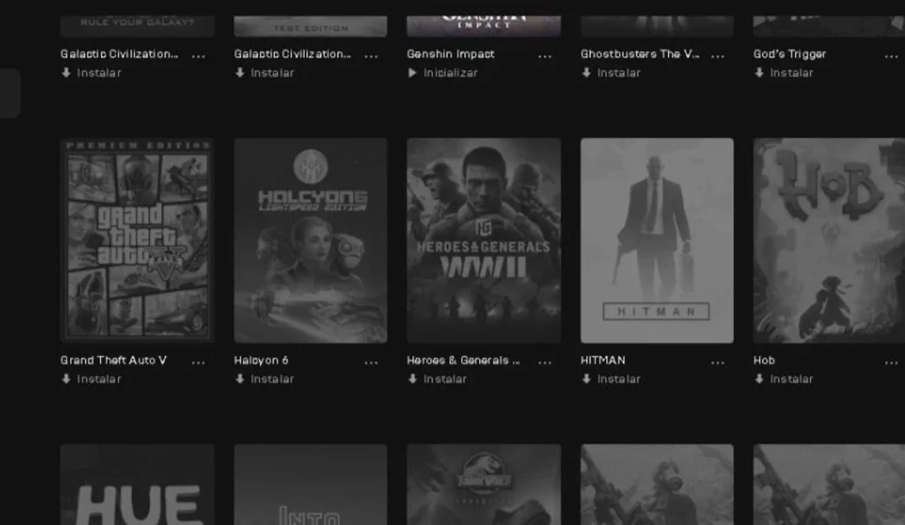The image size is (905, 525).
Task: Click the download arrow icon under Halcyon 6
Action: click(x=240, y=379)
